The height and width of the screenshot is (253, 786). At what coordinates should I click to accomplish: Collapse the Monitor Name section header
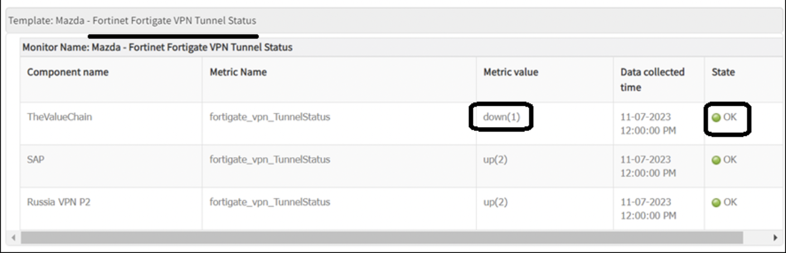point(157,47)
